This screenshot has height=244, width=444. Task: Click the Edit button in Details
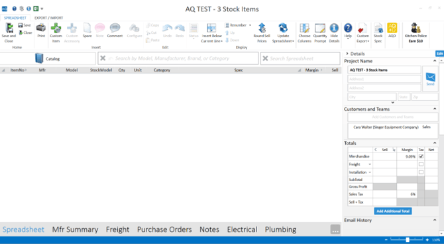439,54
